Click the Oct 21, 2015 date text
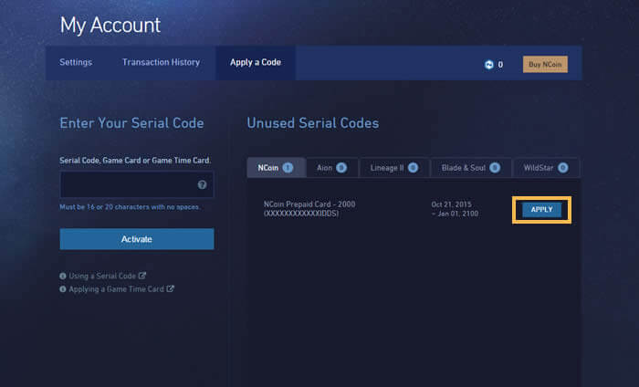 pyautogui.click(x=452, y=204)
